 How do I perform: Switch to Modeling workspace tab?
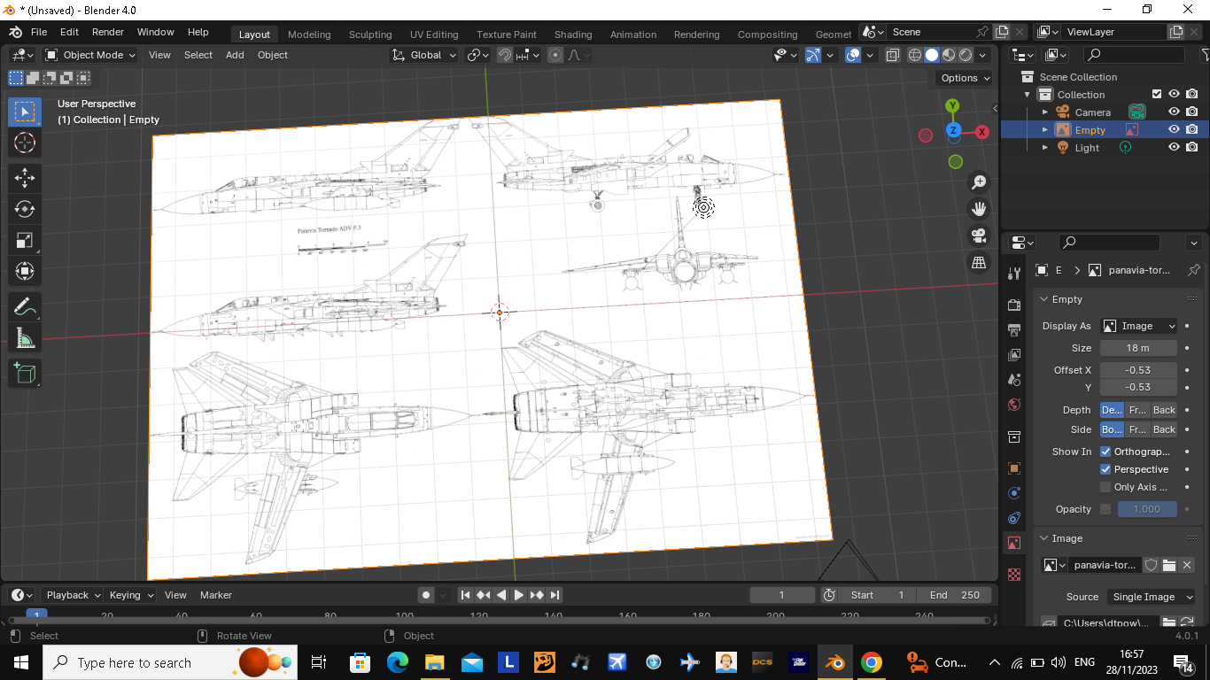(309, 35)
